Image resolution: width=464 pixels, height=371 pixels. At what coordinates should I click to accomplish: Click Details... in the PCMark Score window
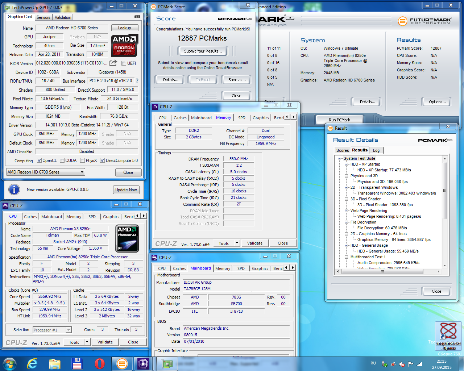click(x=170, y=80)
